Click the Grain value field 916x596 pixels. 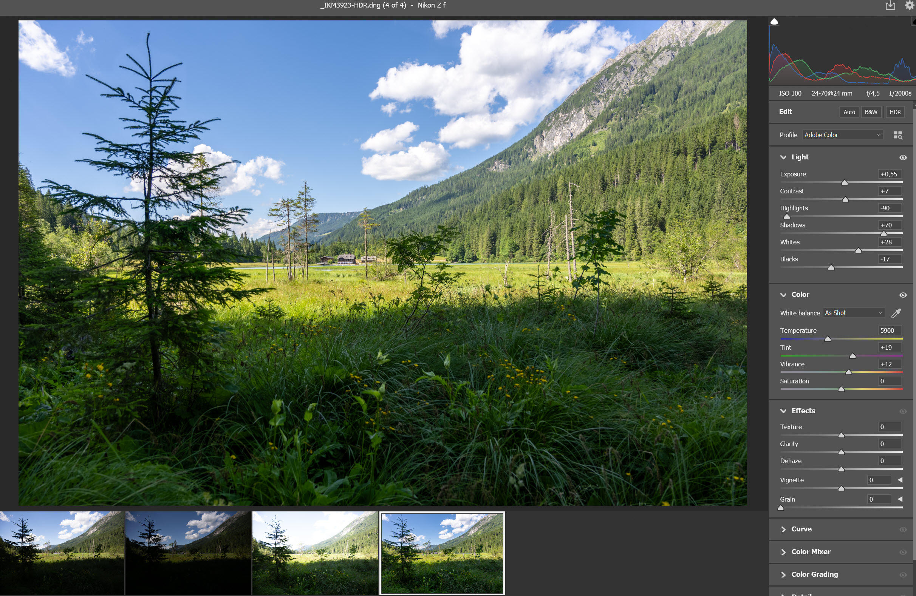(x=879, y=499)
